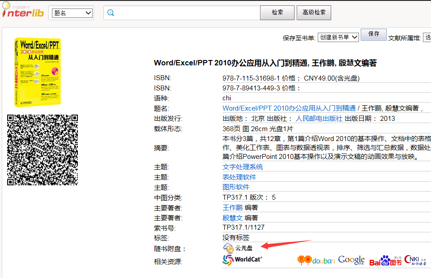Image resolution: width=431 pixels, height=278 pixels.
Task: Open the 人民邮电出版社 publisher link
Action: point(319,119)
